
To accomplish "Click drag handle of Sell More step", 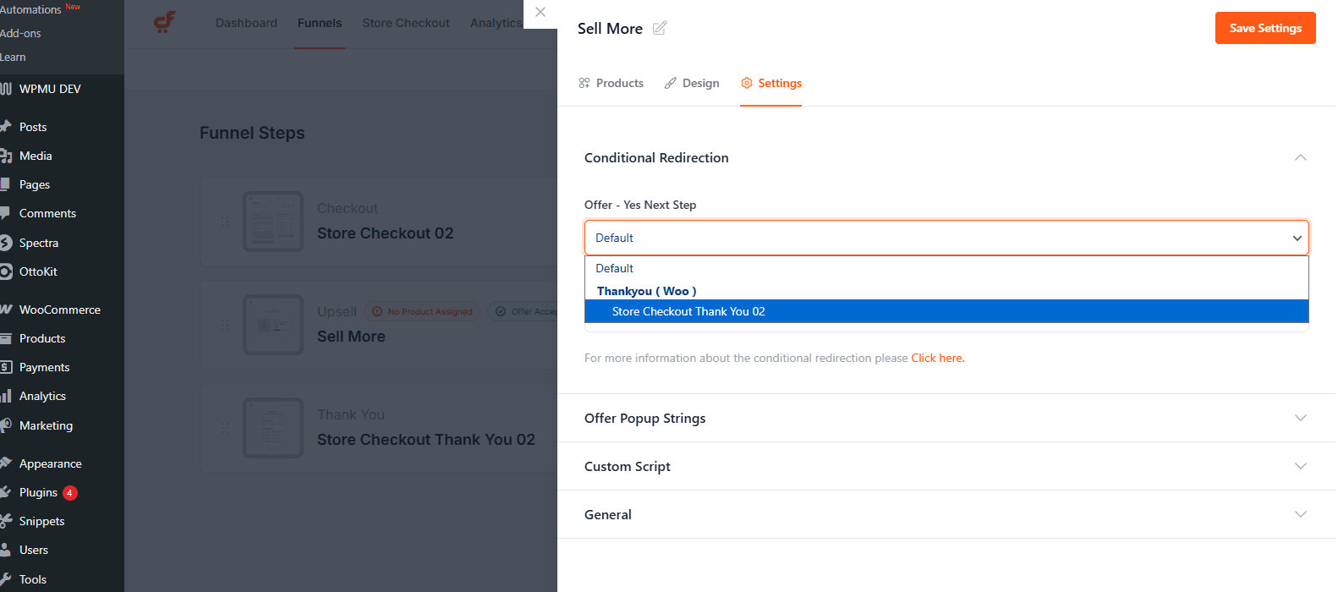I will click(x=225, y=325).
